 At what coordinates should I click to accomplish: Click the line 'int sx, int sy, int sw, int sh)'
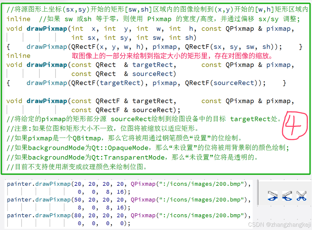click(134, 38)
